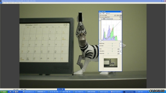Reset the Tone curve adjustment
The image size is (166, 93).
point(120,17)
